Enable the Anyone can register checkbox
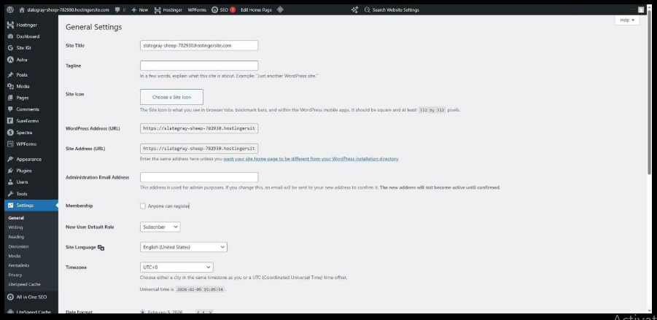This screenshot has width=657, height=320. pos(143,206)
